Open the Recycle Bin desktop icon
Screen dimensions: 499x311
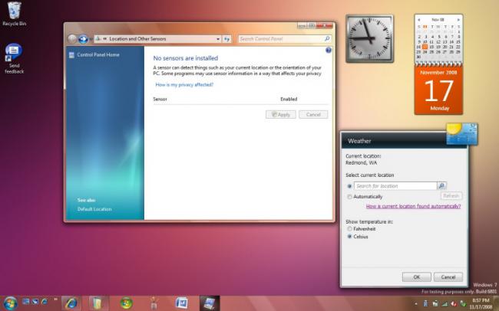coord(15,13)
